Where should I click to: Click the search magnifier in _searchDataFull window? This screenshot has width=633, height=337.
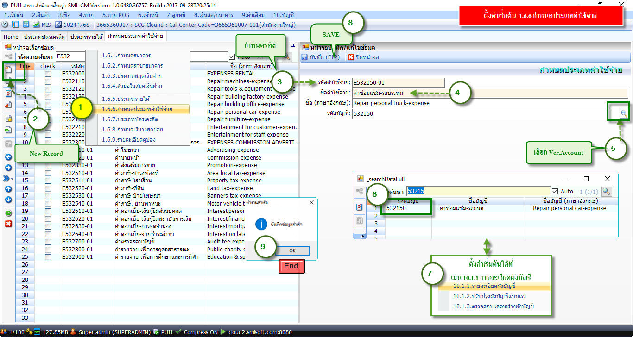(x=607, y=191)
